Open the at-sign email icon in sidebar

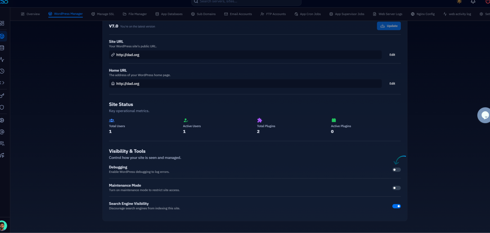pos(2,132)
